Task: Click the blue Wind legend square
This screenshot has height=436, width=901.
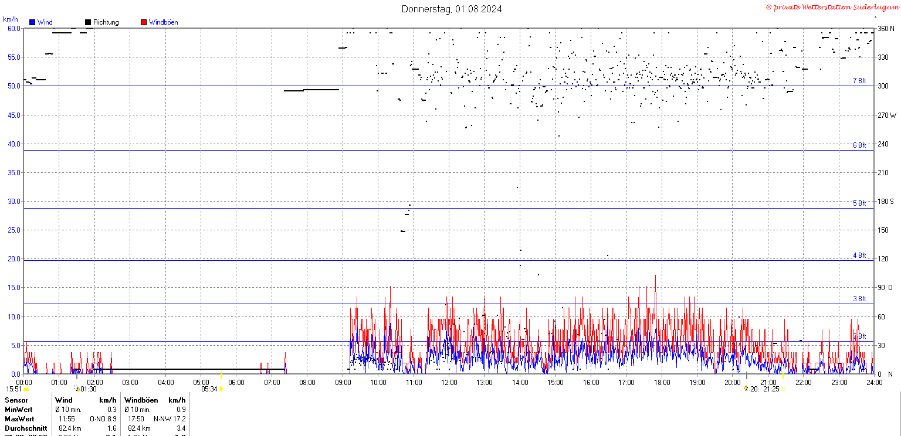Action: (32, 22)
